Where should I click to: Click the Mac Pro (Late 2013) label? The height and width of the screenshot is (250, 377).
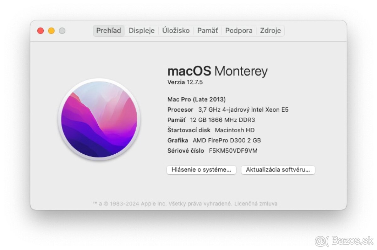197,99
